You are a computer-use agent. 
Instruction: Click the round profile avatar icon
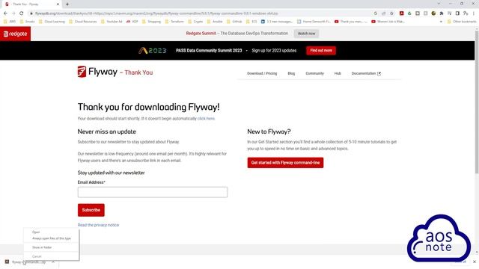(433, 13)
